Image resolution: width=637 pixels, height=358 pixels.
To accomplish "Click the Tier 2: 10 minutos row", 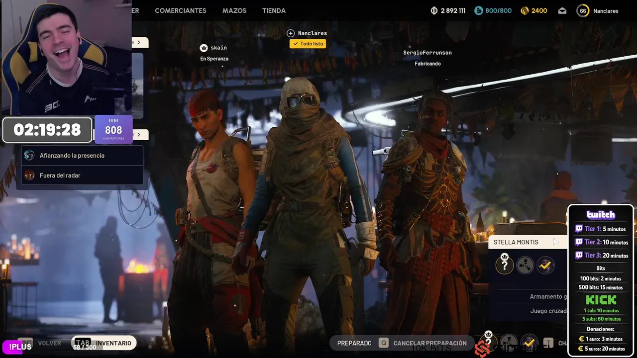I will pyautogui.click(x=601, y=242).
